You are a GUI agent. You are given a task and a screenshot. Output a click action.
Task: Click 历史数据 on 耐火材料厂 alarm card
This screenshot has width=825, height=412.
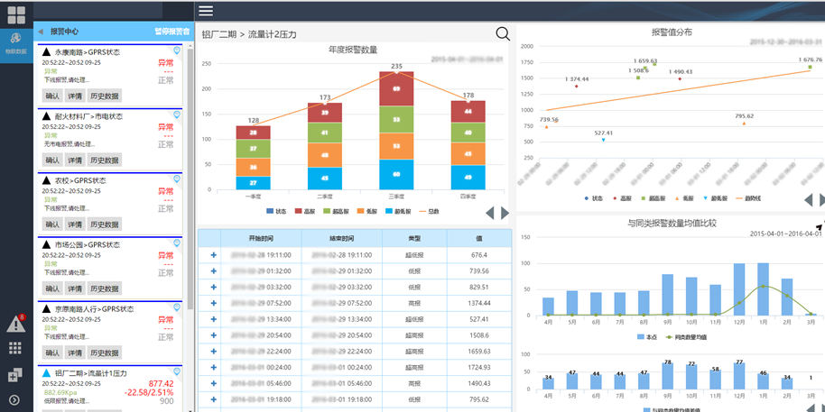coord(105,160)
